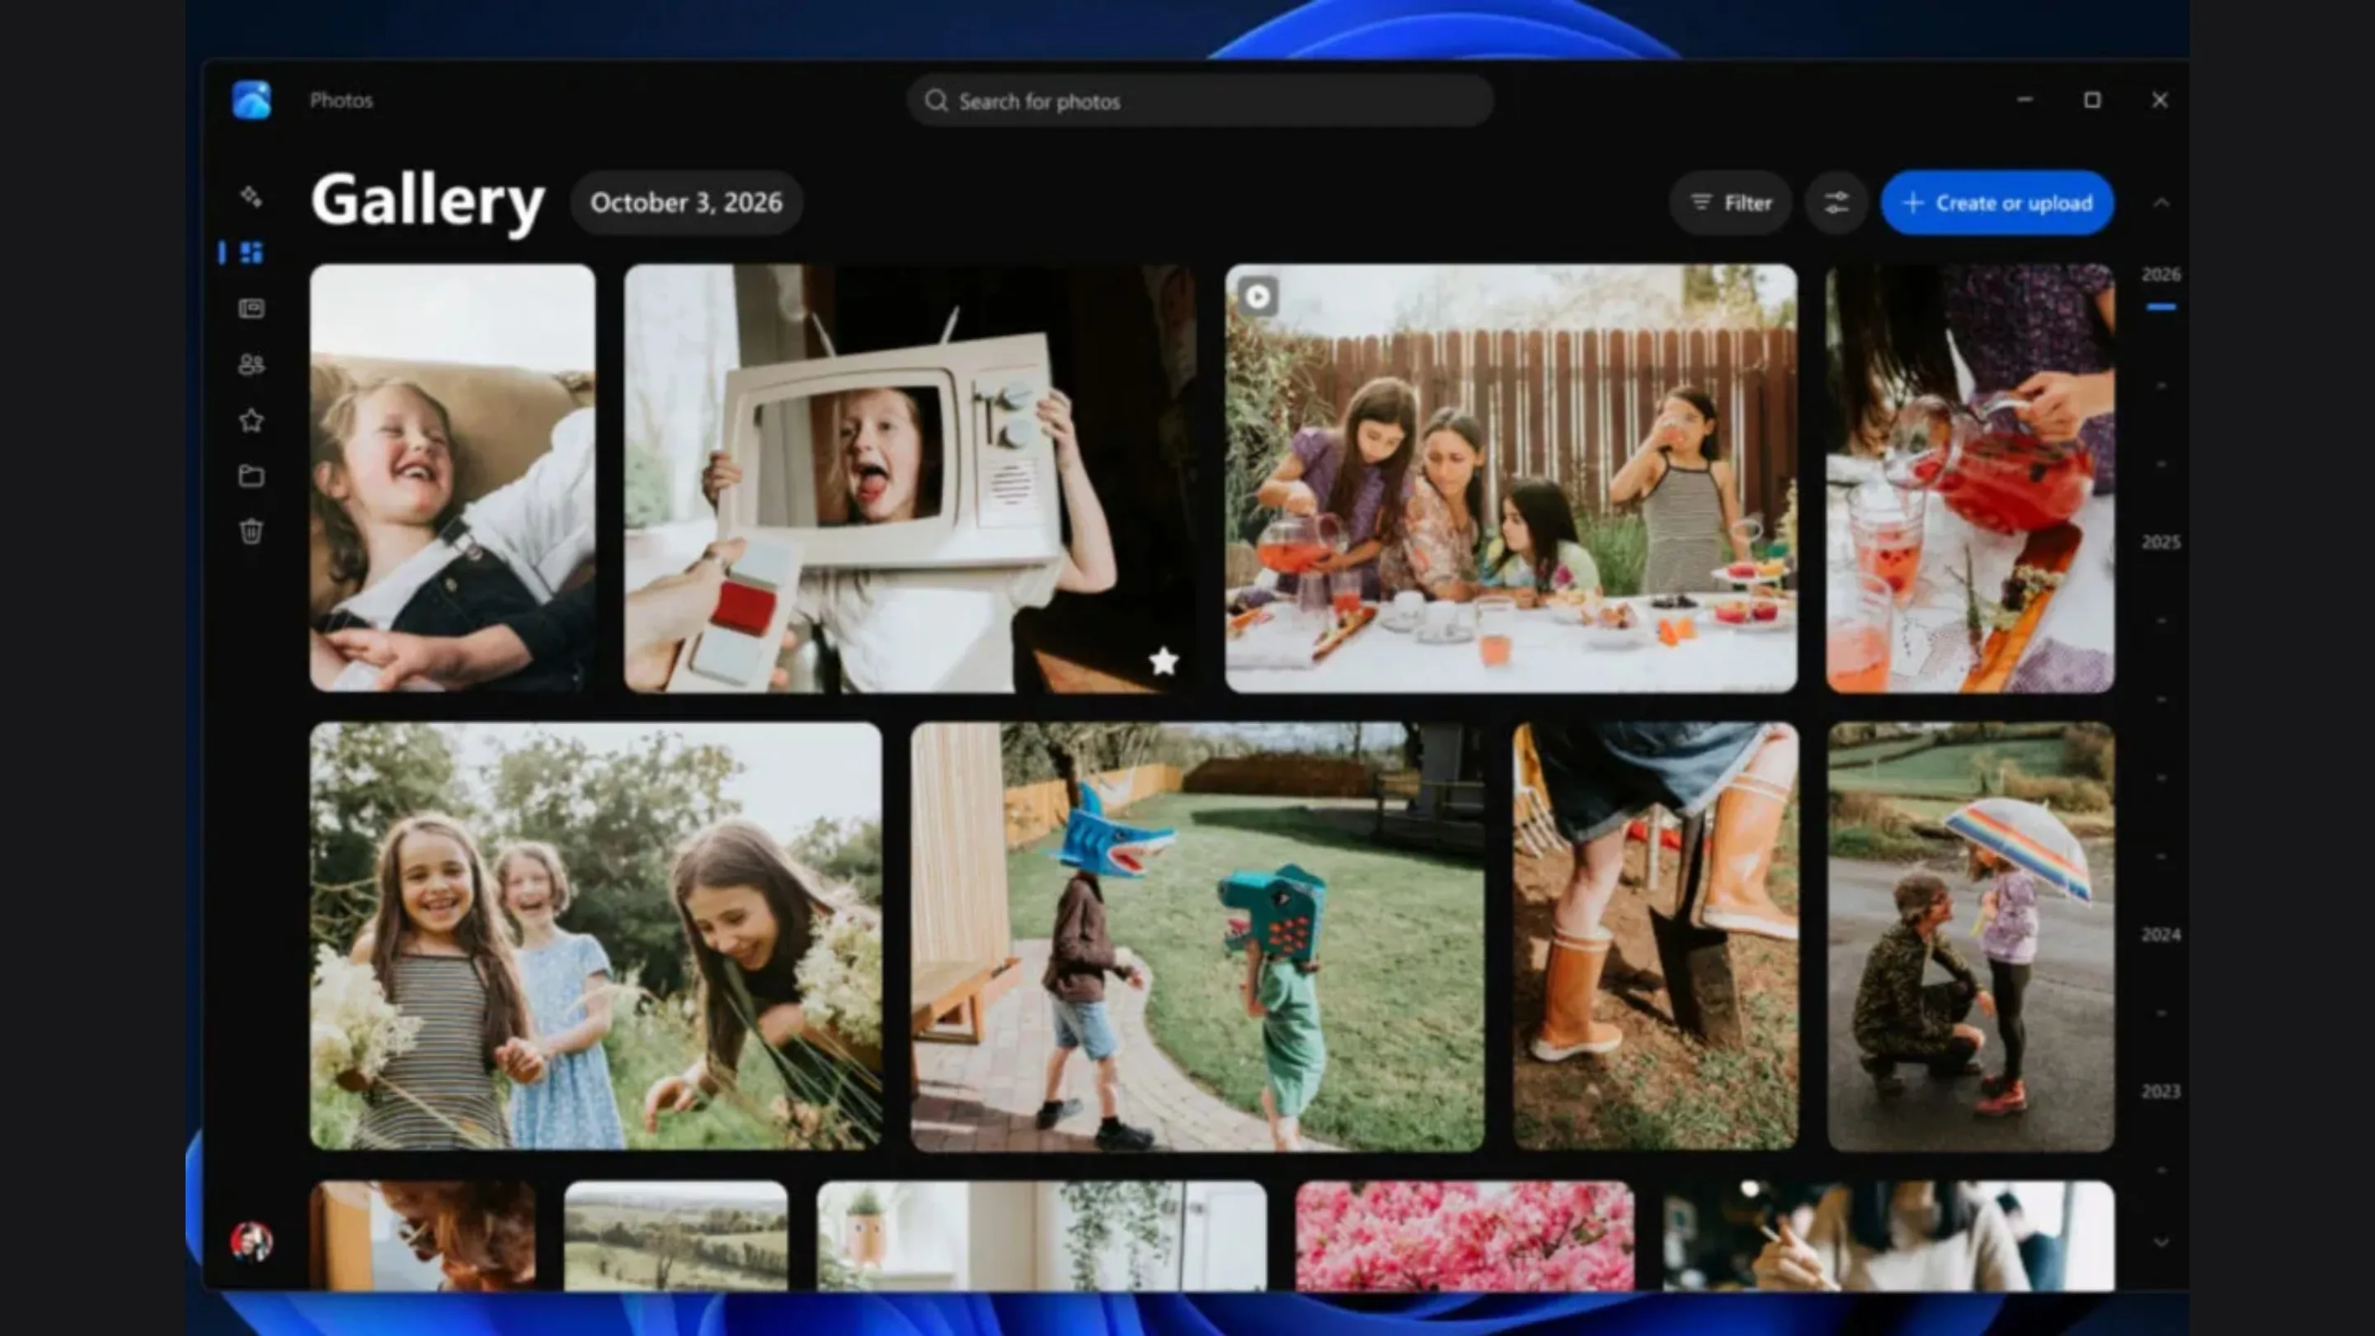Click the Photos title text
2375x1336 pixels.
(341, 101)
